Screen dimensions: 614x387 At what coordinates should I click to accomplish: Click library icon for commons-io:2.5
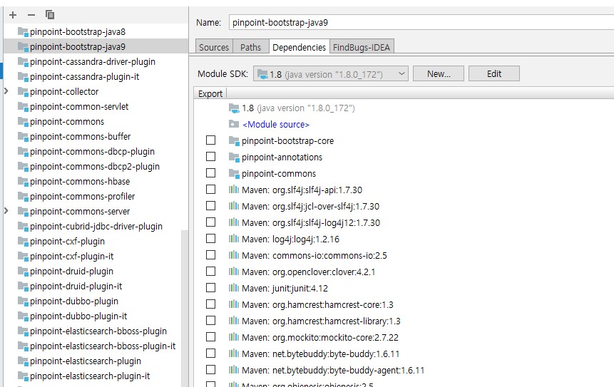coord(234,255)
